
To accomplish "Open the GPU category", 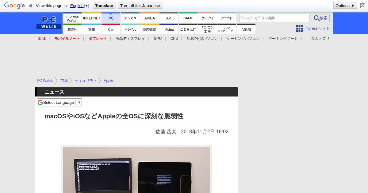I will 158,39.
